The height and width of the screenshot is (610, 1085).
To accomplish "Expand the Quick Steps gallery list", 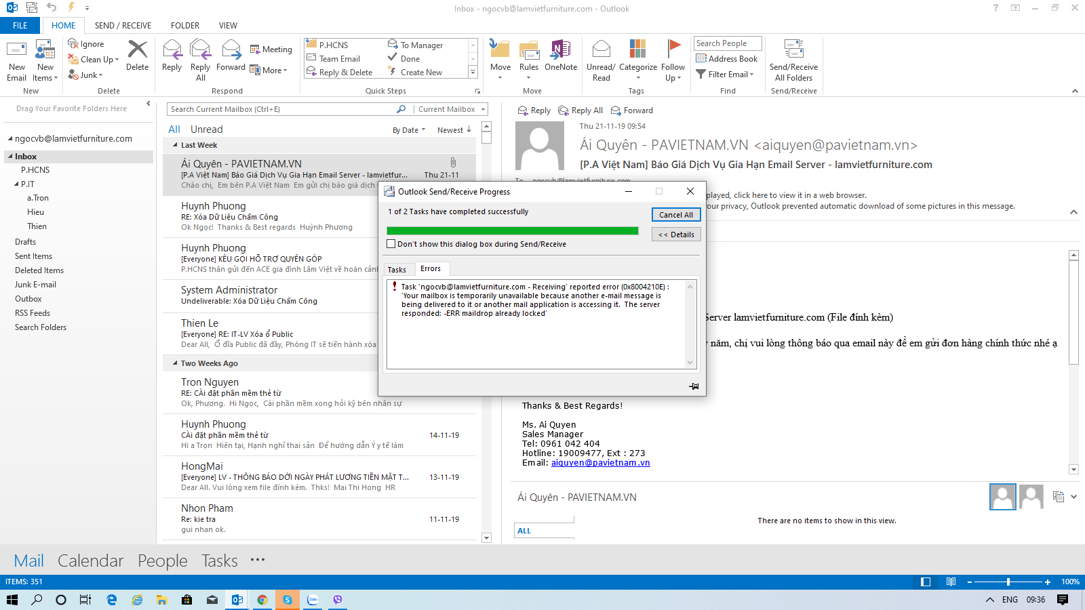I will point(473,72).
